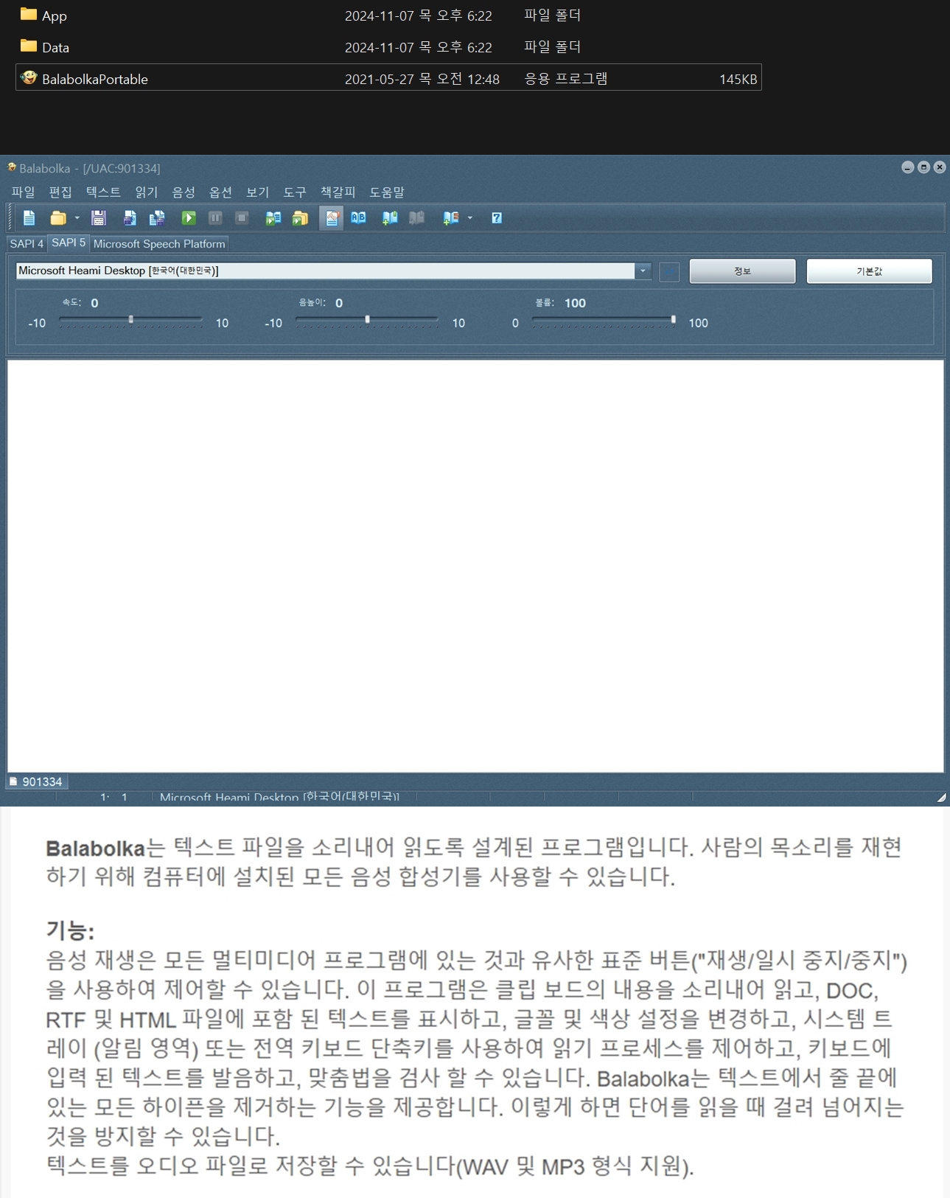Open the 음성 menu
950x1198 pixels.
tap(184, 192)
